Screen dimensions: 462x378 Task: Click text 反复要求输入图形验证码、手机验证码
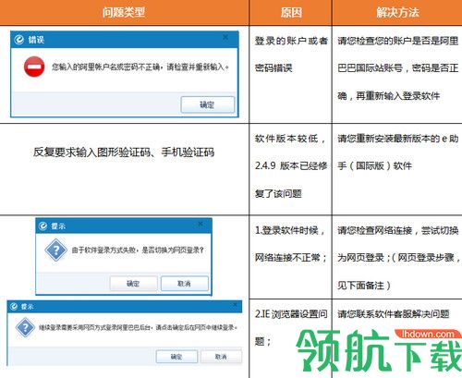124,152
